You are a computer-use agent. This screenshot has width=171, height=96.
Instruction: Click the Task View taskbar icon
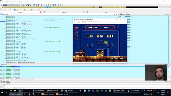(x=6, y=92)
